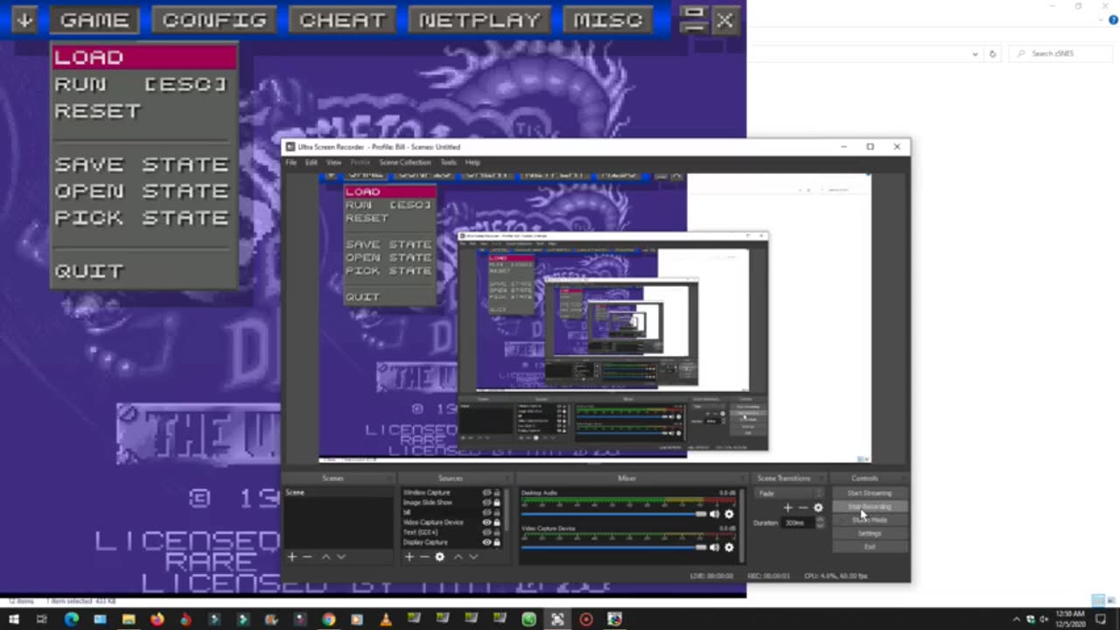
Task: Select QUIT in the ZSNES menu
Action: (89, 271)
